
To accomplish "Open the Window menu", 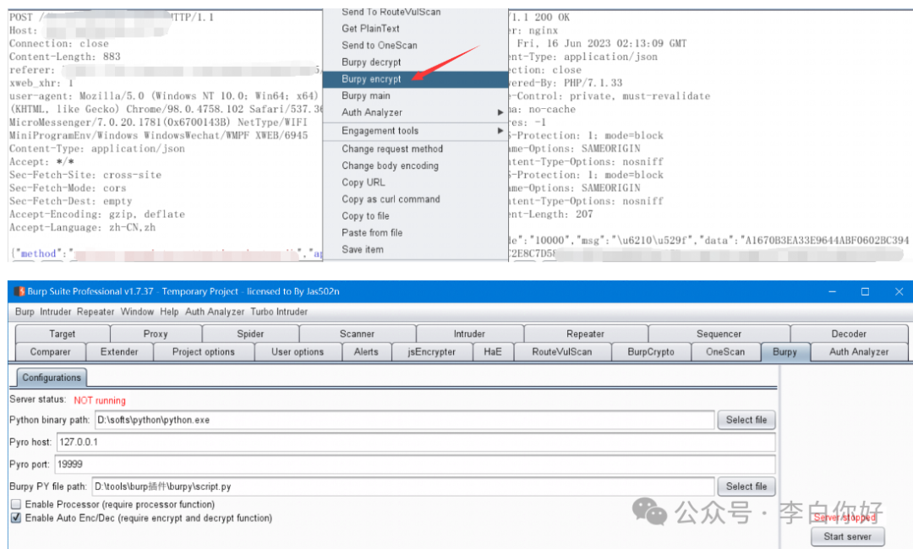I will tap(137, 312).
